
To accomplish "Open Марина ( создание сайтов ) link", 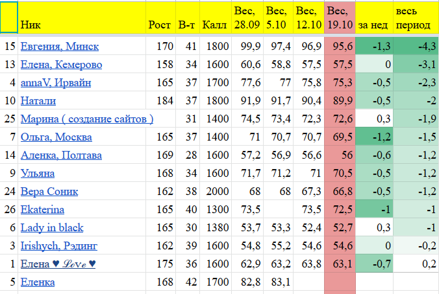I will coord(87,119).
